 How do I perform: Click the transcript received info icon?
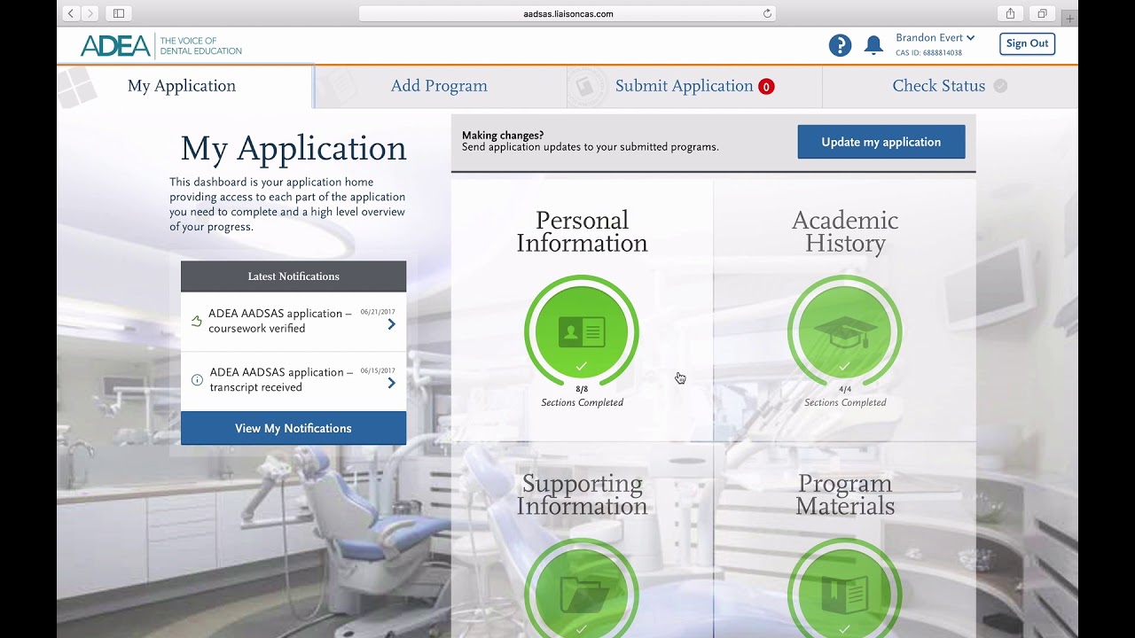coord(197,380)
